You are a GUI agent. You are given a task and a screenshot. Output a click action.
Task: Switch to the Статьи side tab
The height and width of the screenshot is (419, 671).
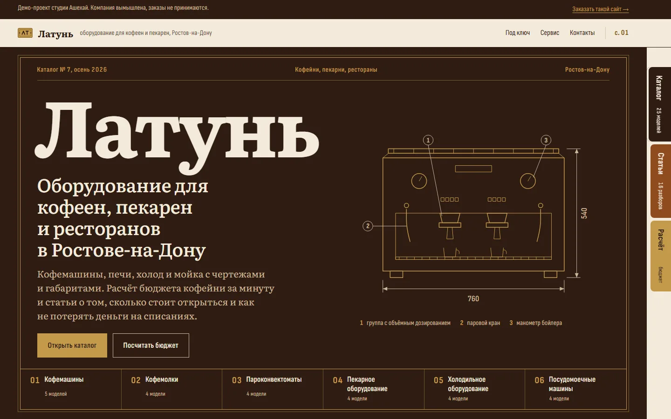click(x=660, y=181)
